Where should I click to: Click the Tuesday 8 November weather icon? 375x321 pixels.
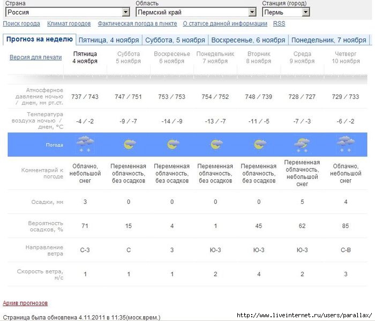(x=260, y=144)
